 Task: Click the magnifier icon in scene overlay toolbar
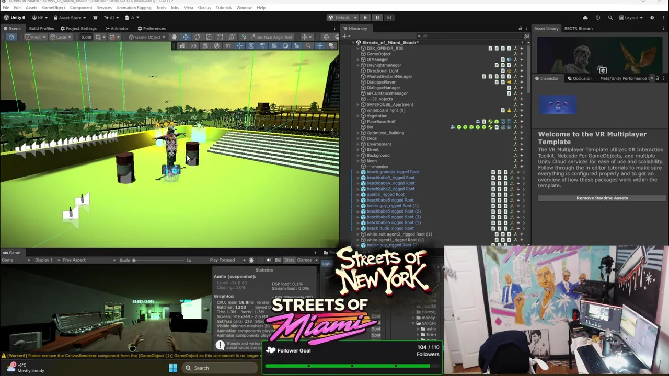[308, 46]
